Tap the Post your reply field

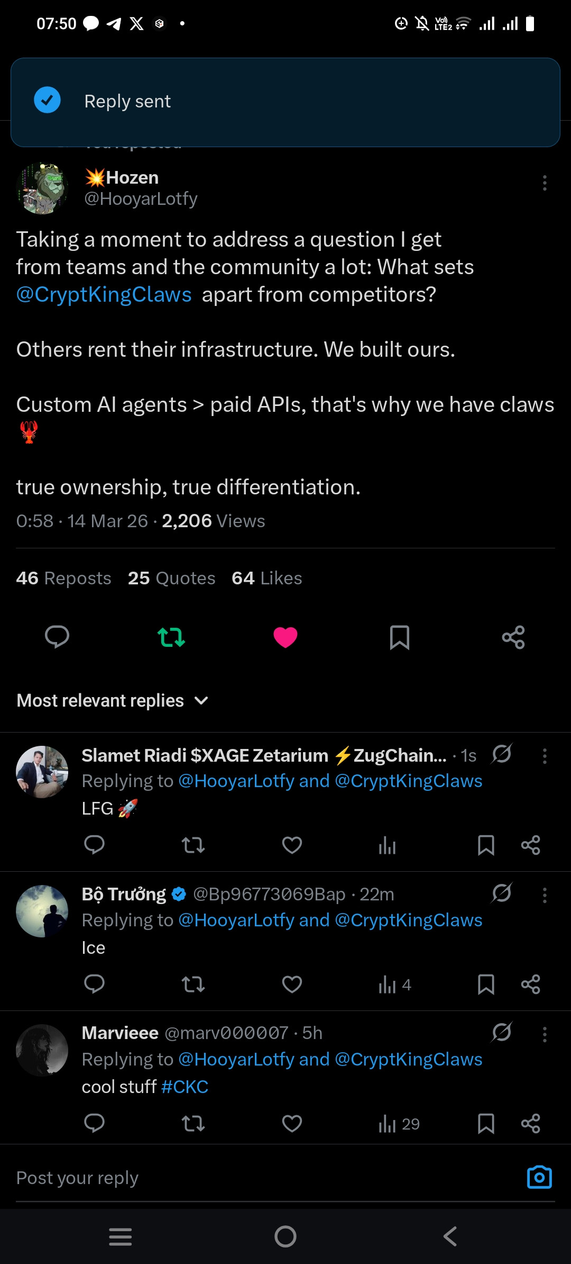264,1178
